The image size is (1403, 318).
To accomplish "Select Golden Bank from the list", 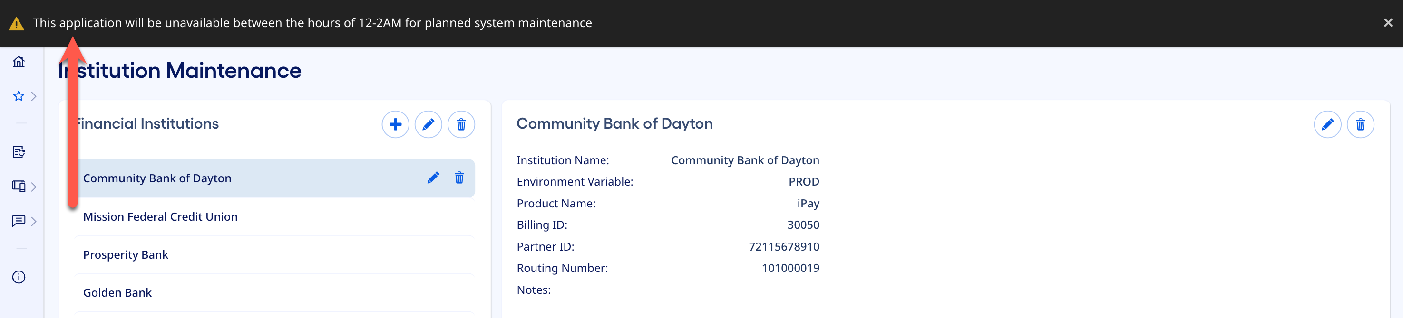I will pos(117,292).
